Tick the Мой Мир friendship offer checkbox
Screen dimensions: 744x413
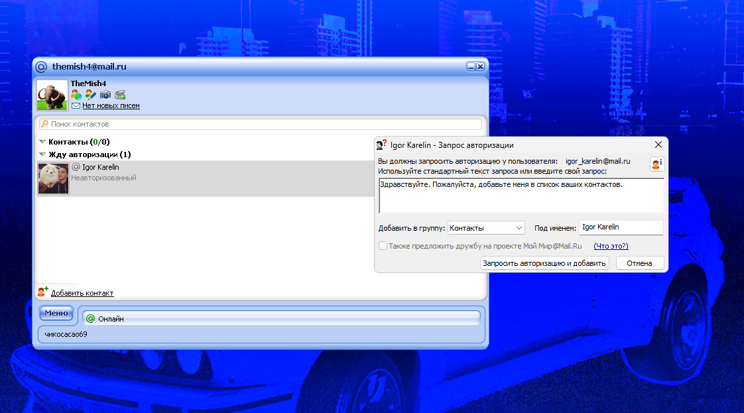pyautogui.click(x=383, y=246)
